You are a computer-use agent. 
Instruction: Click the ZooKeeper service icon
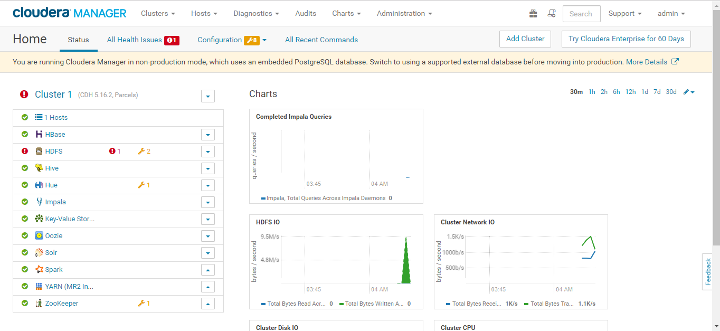pyautogui.click(x=39, y=303)
